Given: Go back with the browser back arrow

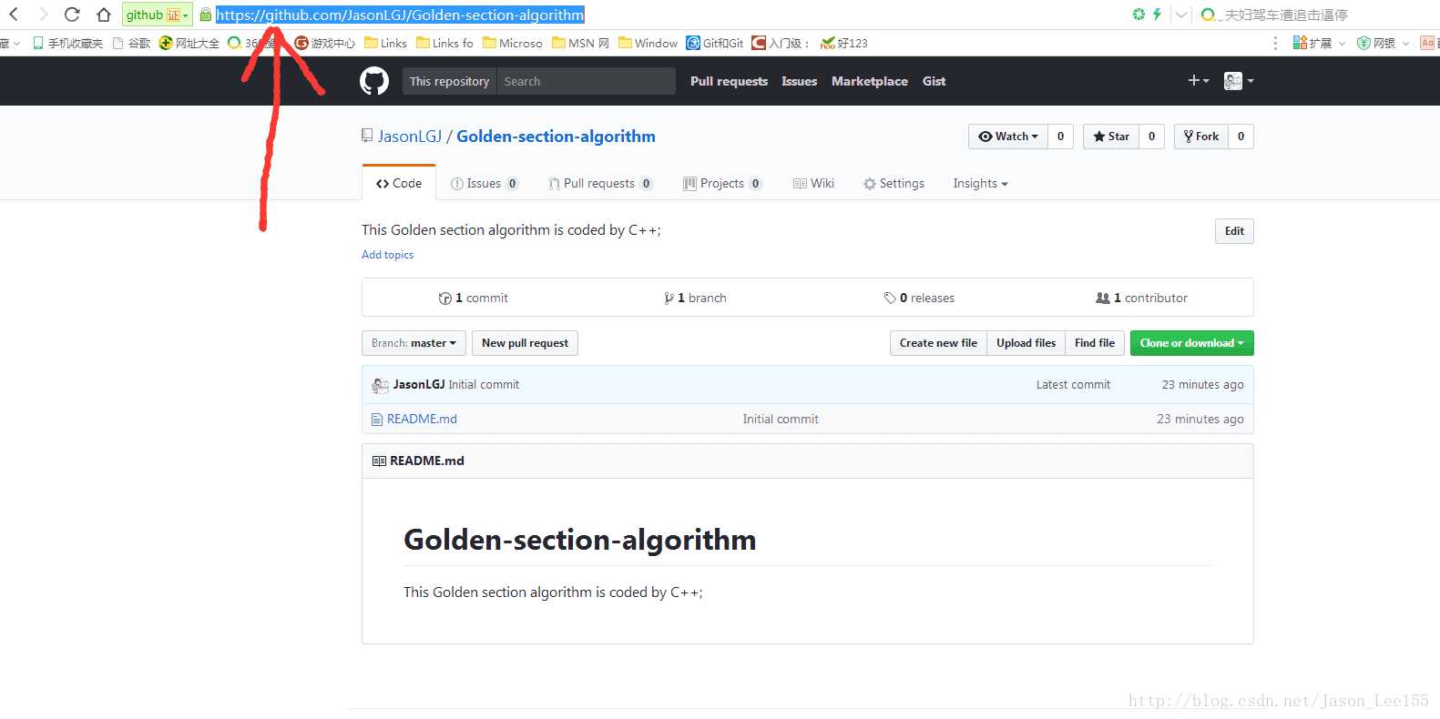Looking at the screenshot, I should [x=14, y=15].
